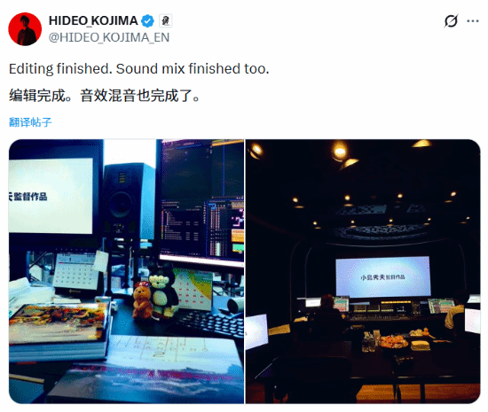Click the white monitor showing 監督作品
The height and width of the screenshot is (412, 488).
pyautogui.click(x=51, y=196)
